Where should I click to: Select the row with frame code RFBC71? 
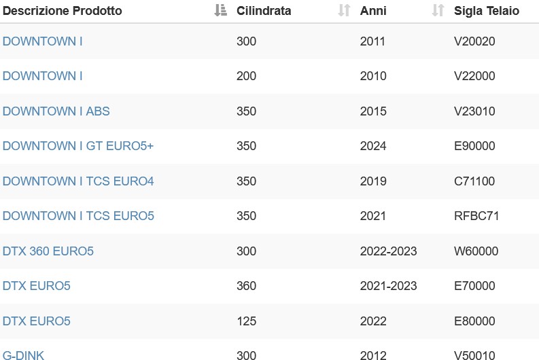(x=269, y=216)
